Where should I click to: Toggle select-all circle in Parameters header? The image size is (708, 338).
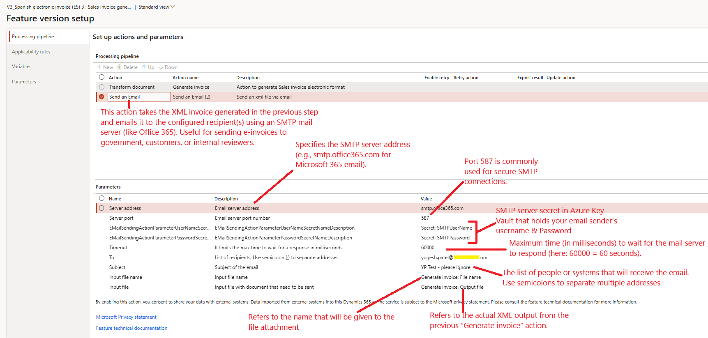[x=101, y=198]
